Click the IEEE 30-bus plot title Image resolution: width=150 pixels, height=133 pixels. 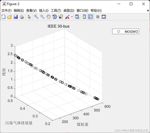coord(58,26)
